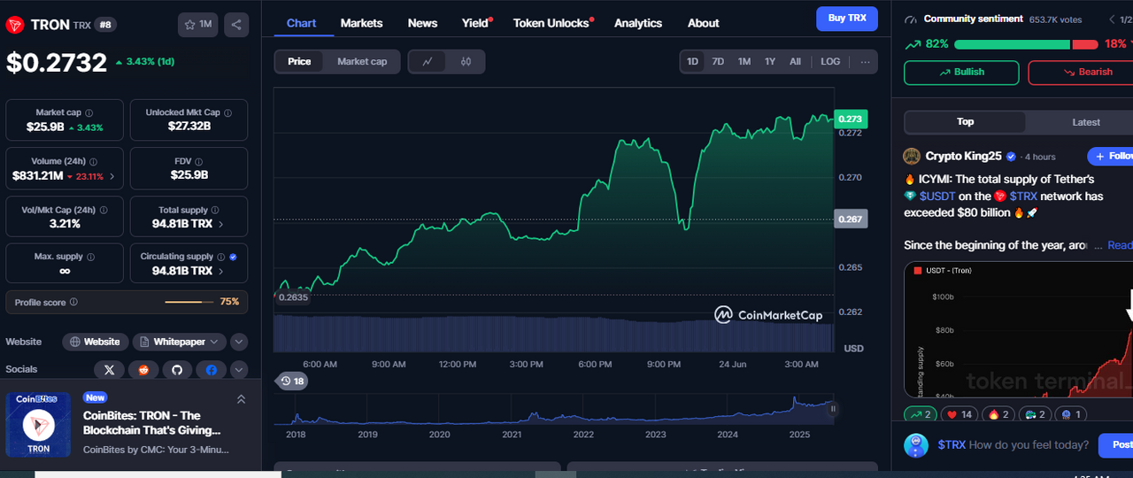Click Total supply info icon
Screen dimensions: 1133x478
coord(216,211)
